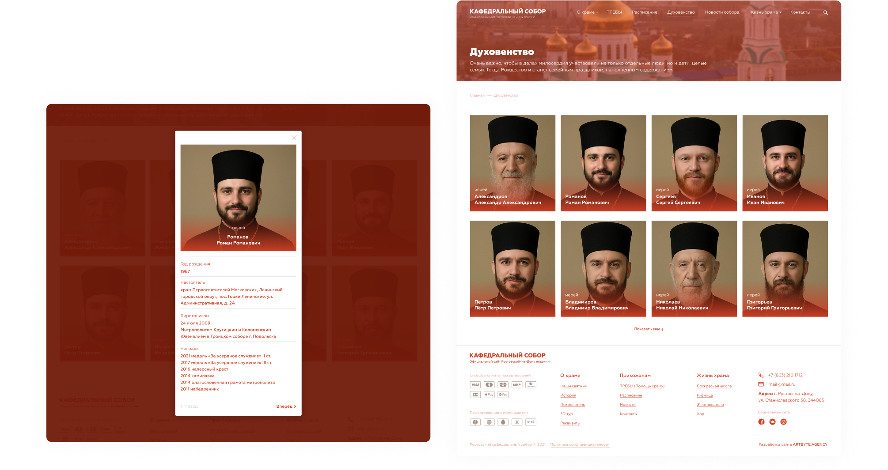Follow the Воскресная школа footer link
The height and width of the screenshot is (470, 888).
coord(714,386)
